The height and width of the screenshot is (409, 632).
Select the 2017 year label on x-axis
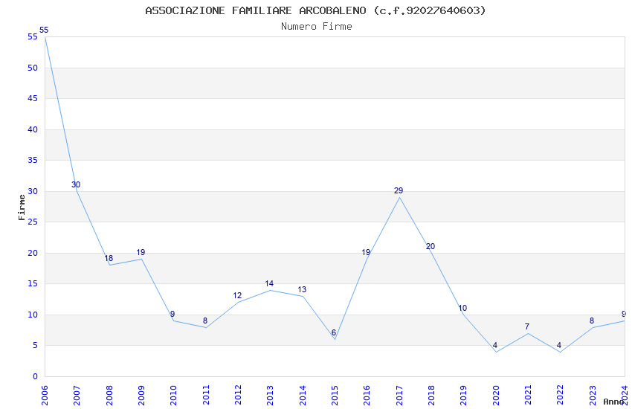coord(399,396)
